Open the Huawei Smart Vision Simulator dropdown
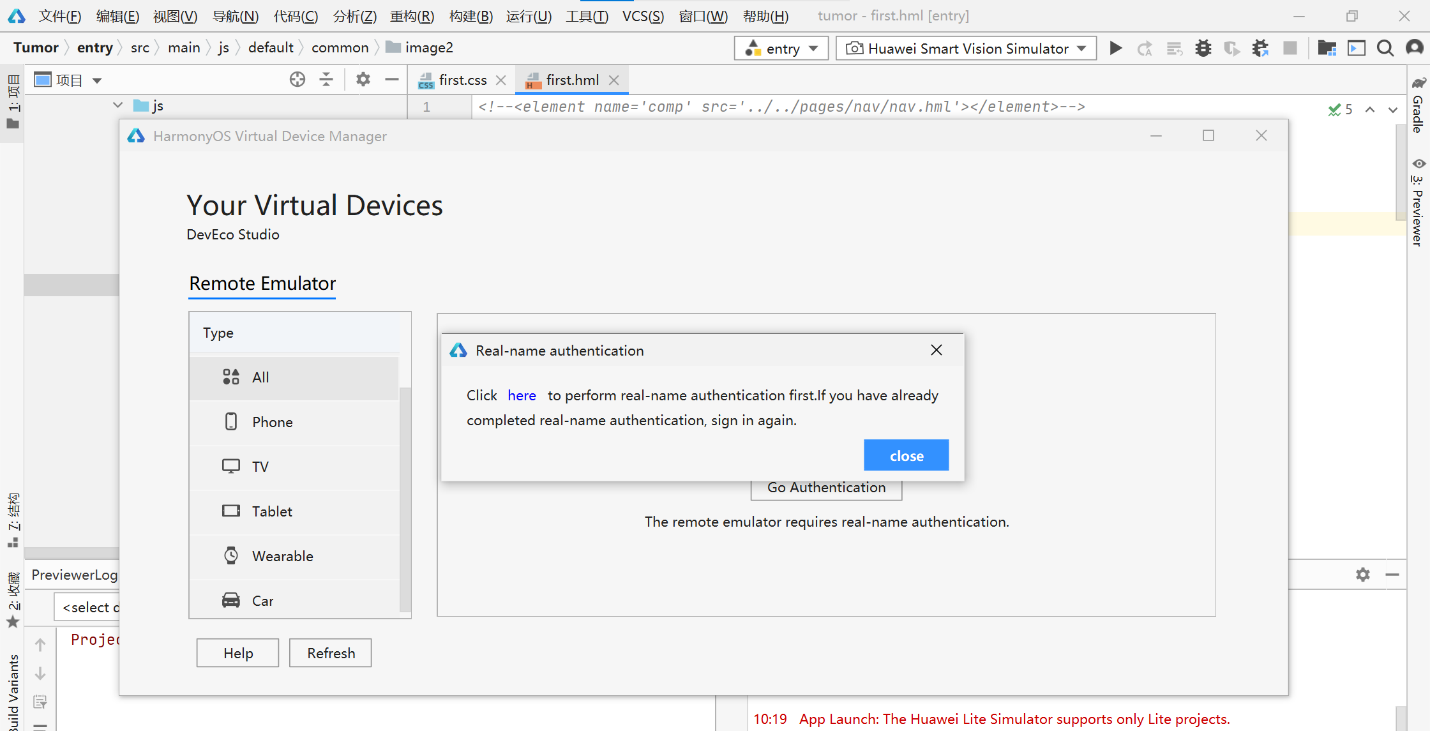The width and height of the screenshot is (1430, 731). coord(966,49)
